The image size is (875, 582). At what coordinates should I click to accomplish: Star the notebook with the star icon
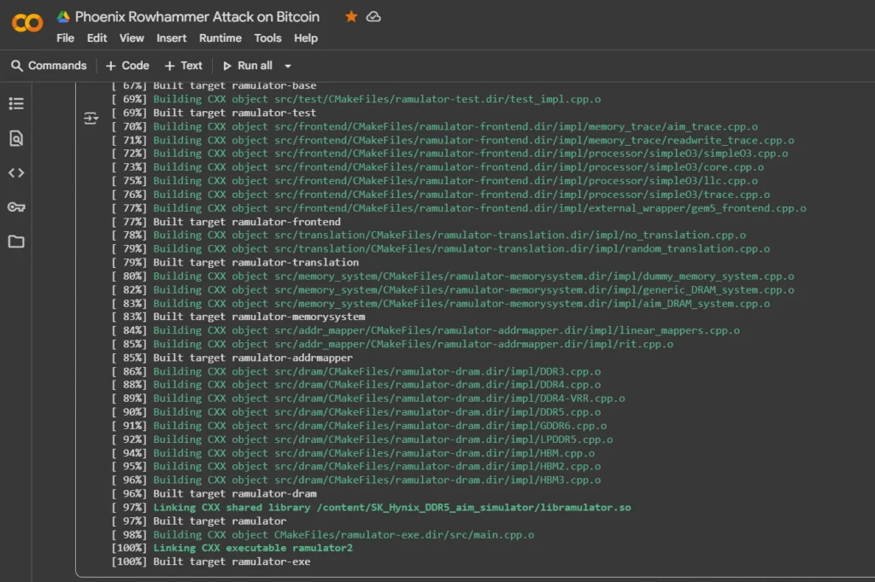tap(351, 17)
